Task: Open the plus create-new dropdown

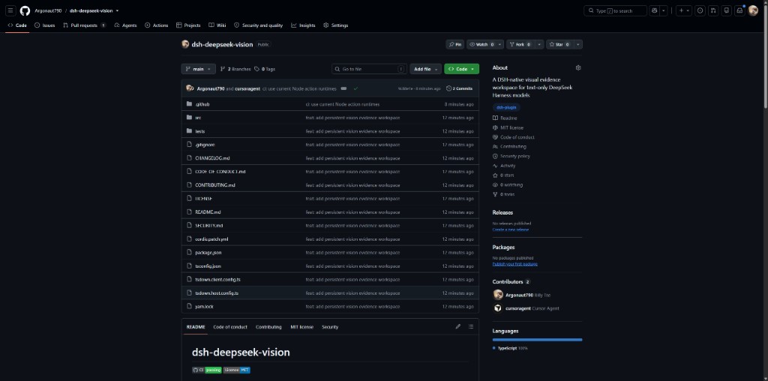Action: point(684,10)
